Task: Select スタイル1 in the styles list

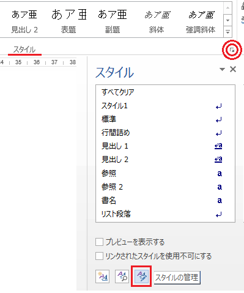Action: pyautogui.click(x=165, y=106)
